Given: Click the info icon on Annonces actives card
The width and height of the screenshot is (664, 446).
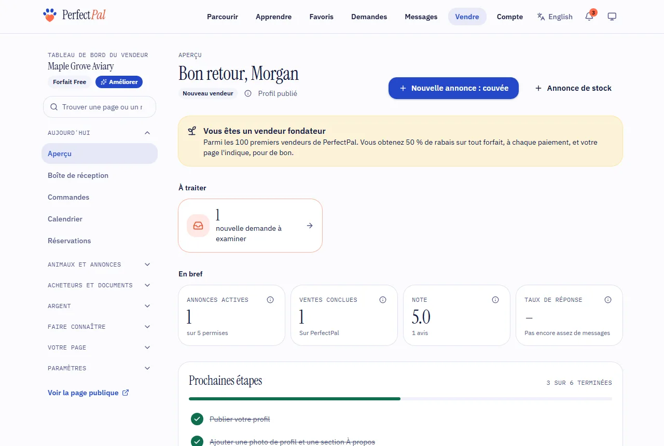Looking at the screenshot, I should click(270, 300).
